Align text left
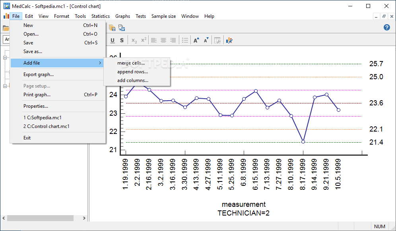This screenshot has height=231, width=396. (154, 40)
